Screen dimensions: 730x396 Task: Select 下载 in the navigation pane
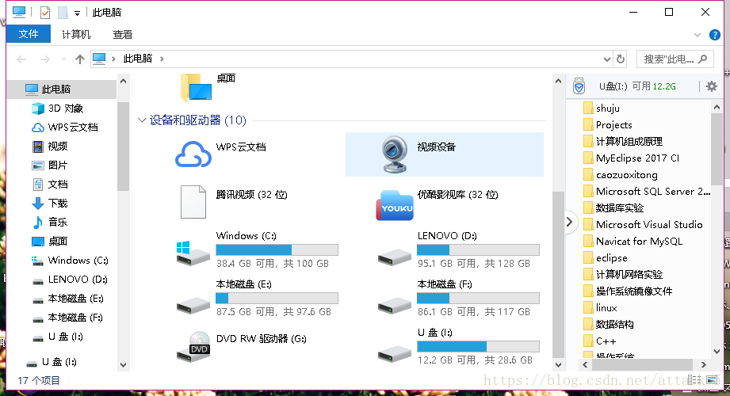click(58, 204)
